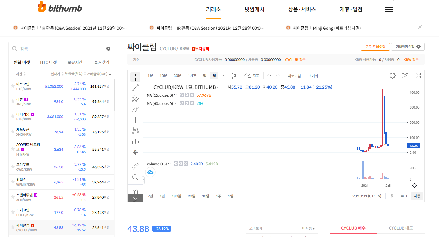Viewport: 439px width, 237px height.
Task: Collapse the drawing toolbar side handle
Action: tap(143, 180)
